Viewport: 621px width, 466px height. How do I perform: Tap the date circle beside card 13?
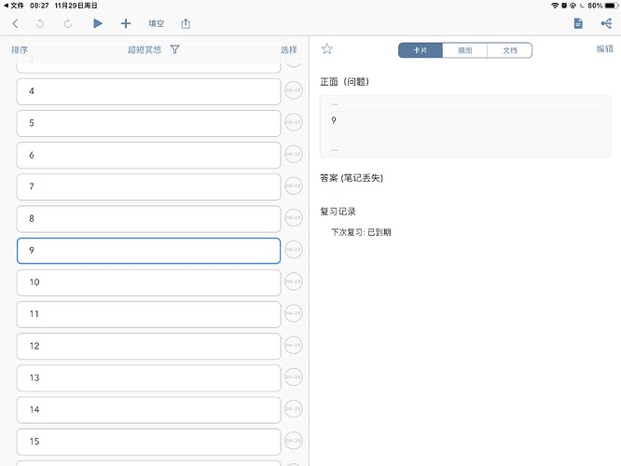click(x=294, y=377)
